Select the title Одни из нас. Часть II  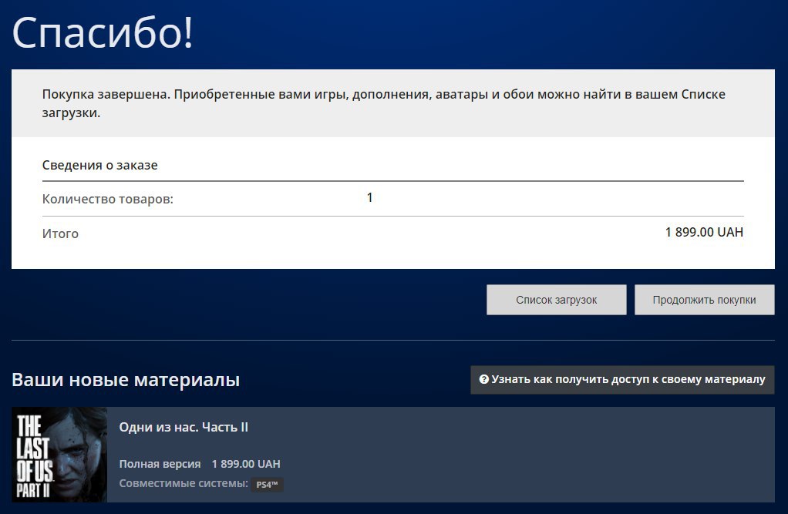(x=184, y=427)
